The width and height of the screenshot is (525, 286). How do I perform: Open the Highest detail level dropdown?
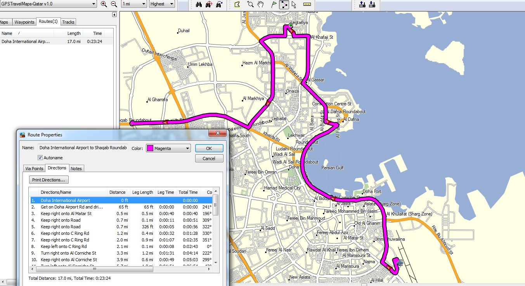(x=173, y=3)
